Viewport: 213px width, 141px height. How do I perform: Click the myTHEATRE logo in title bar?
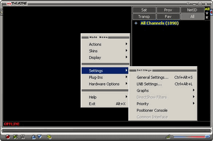pos(17,4)
